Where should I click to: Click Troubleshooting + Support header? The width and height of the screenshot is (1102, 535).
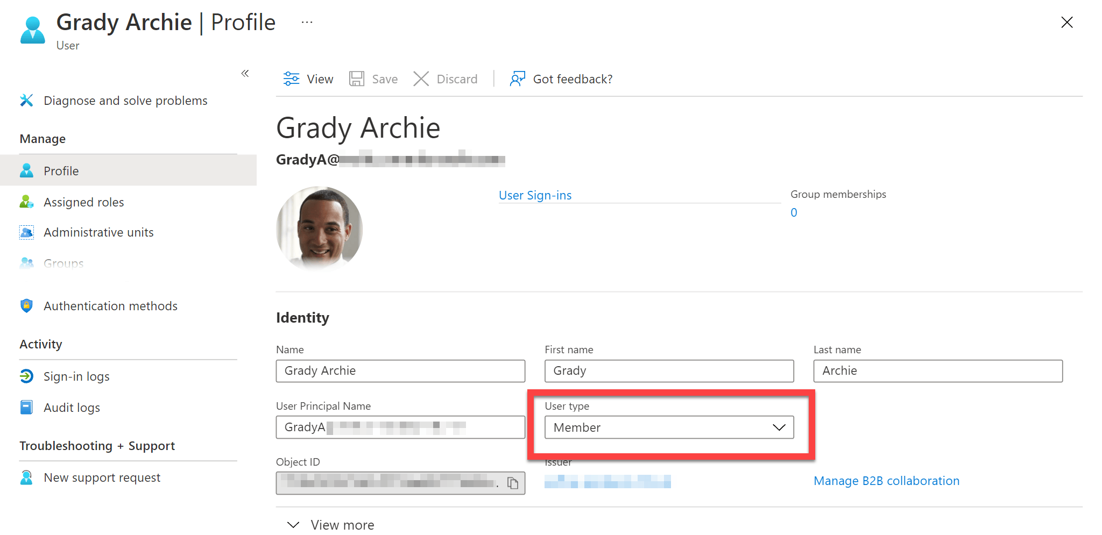97,446
